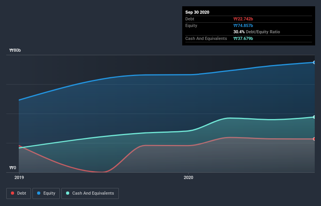Click the Sep 30 2020 tooltip date
Screen dimensions: 321x206
pos(197,12)
